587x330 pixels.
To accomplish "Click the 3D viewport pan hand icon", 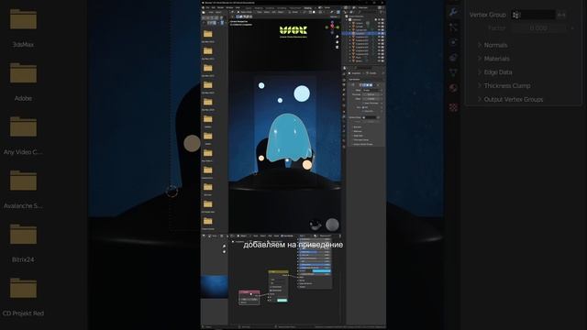I will click(338, 42).
